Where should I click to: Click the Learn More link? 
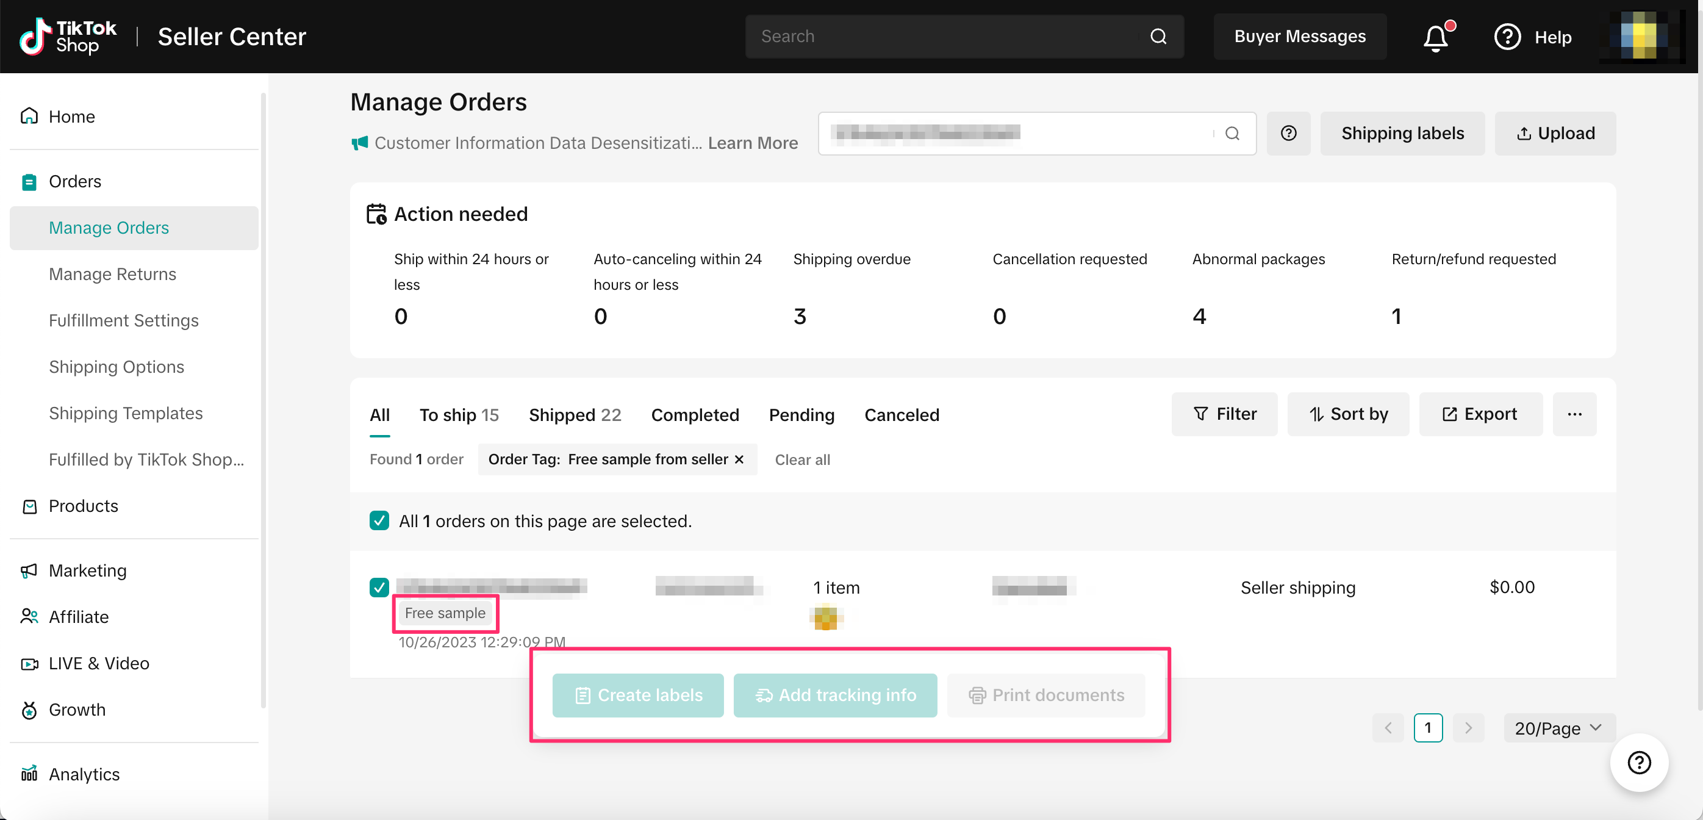pyautogui.click(x=752, y=143)
